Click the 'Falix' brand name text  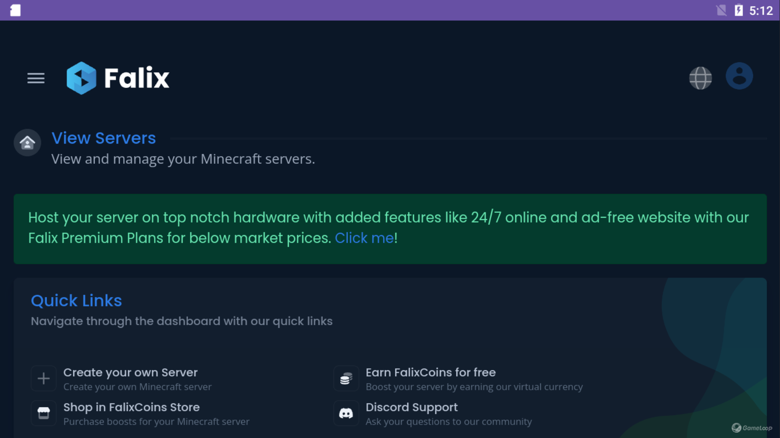137,78
